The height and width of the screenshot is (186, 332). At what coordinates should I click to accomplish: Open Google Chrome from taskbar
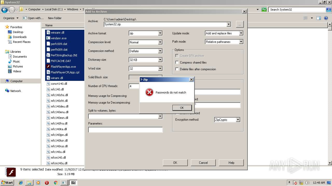(56, 183)
